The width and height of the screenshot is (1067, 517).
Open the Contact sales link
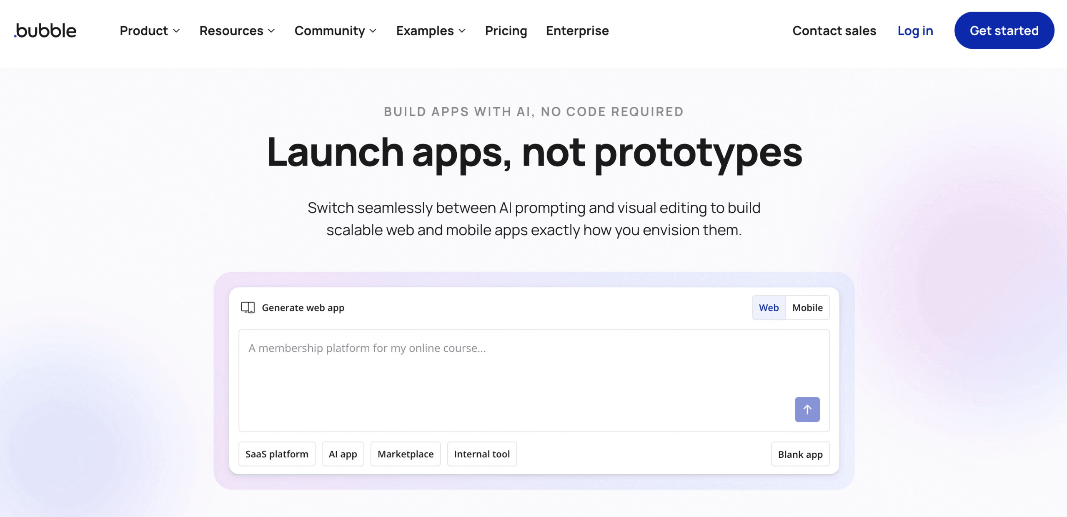point(834,30)
